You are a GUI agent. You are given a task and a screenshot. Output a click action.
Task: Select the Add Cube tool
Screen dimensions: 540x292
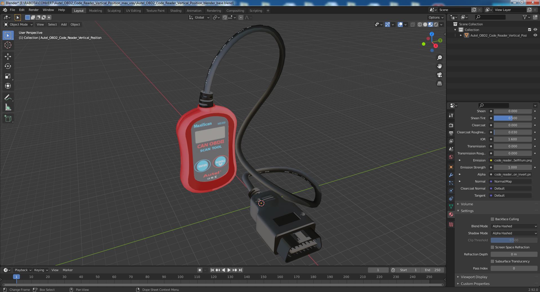coord(8,119)
